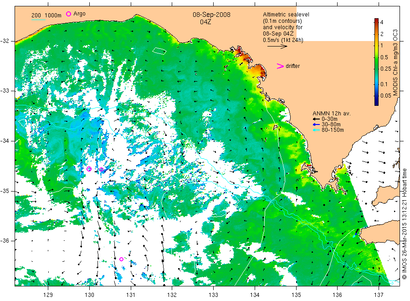410x301 pixels.
Task: Click the '08-Sep 04Z' line in the velocity note
Action: (278, 33)
